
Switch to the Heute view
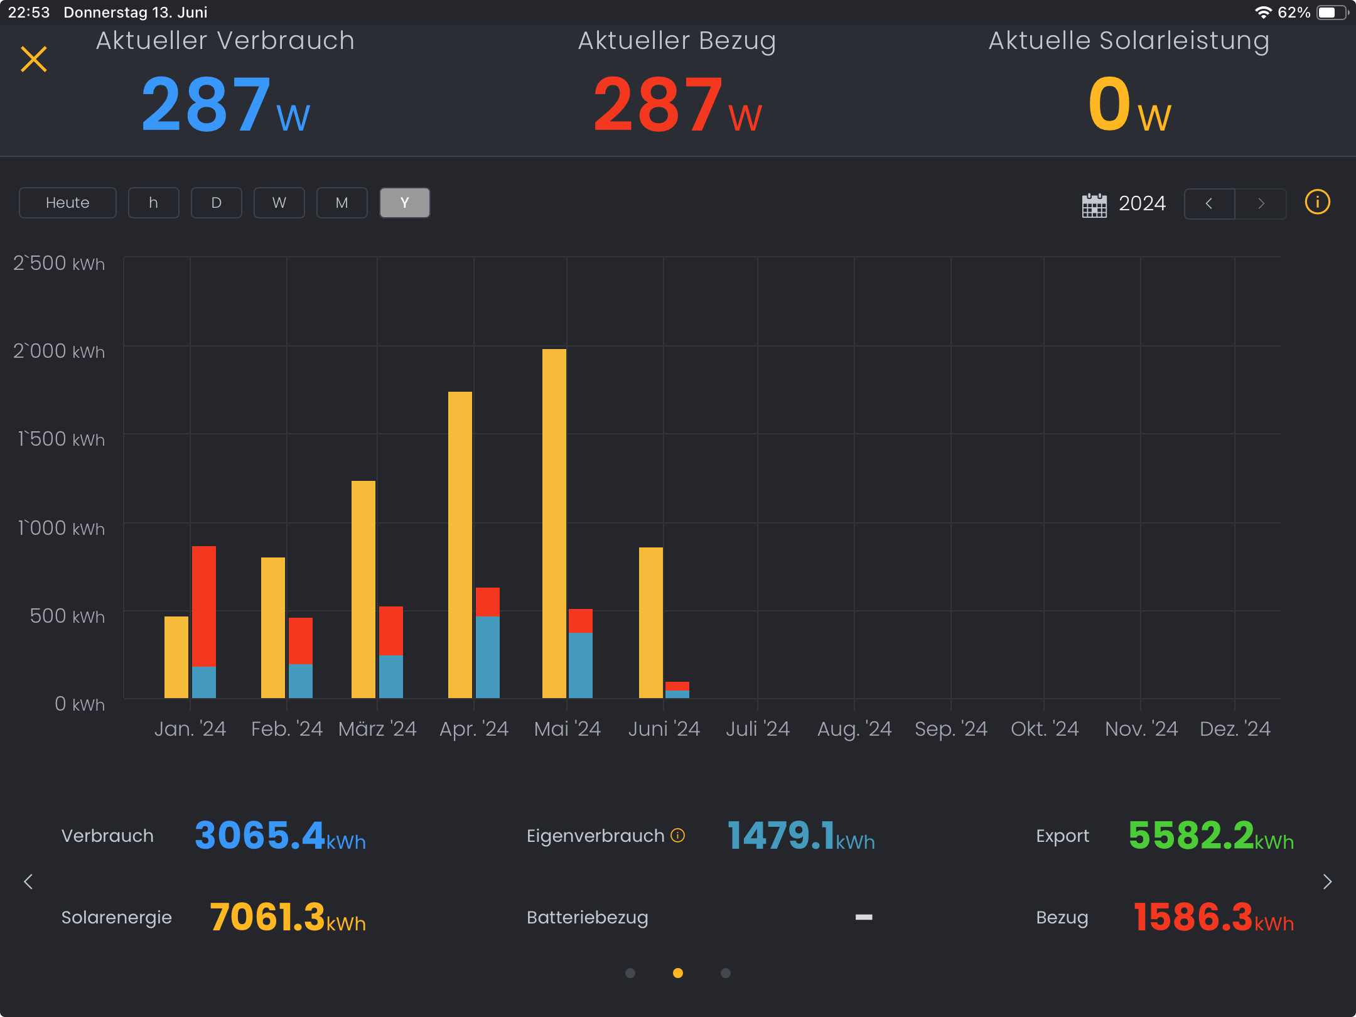68,203
